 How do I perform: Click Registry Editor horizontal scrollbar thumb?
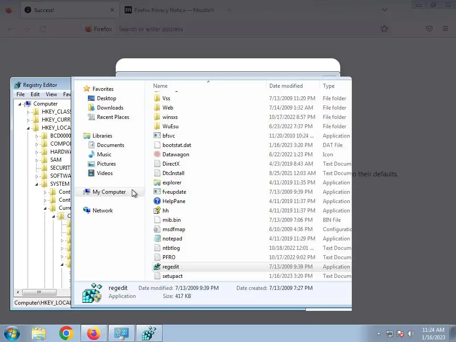point(39,292)
